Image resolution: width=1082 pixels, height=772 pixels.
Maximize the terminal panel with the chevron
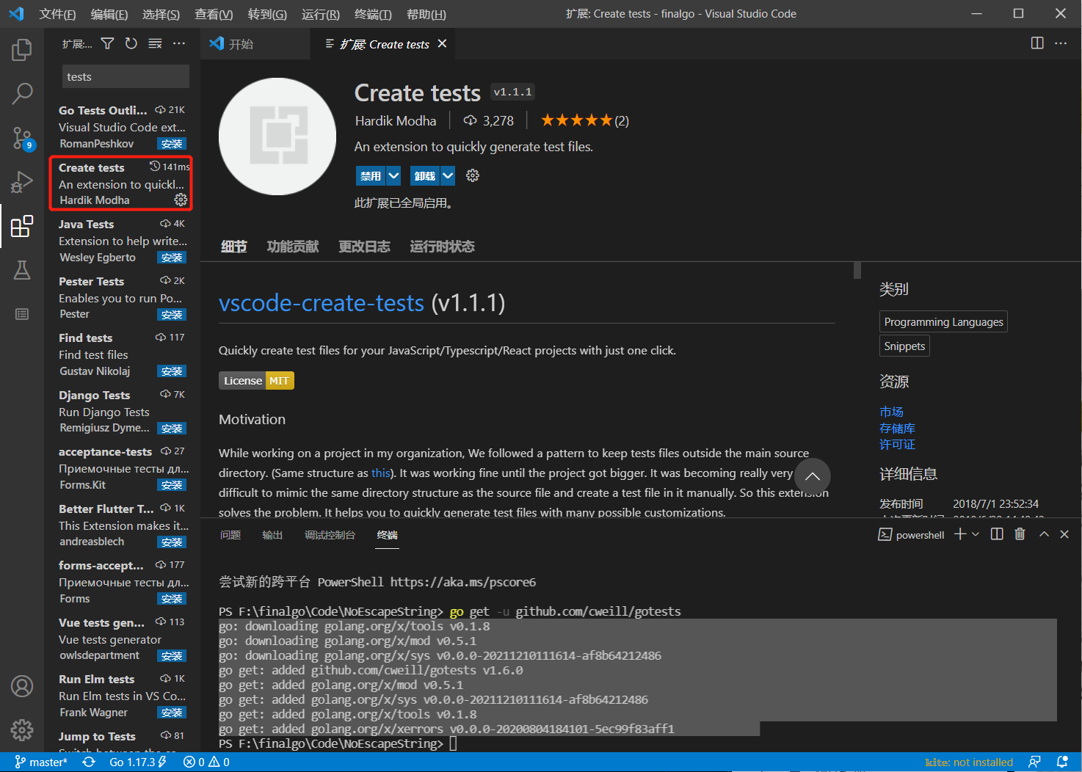tap(1044, 534)
